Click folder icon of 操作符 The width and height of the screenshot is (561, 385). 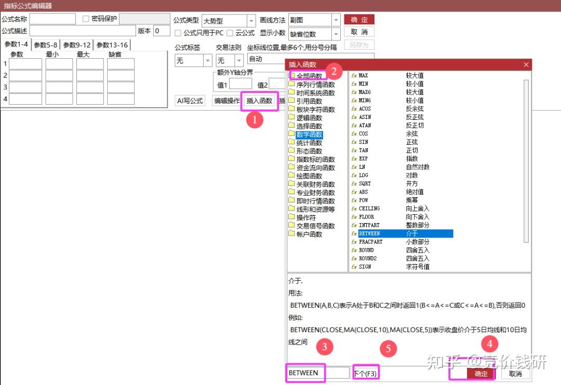[x=291, y=217]
